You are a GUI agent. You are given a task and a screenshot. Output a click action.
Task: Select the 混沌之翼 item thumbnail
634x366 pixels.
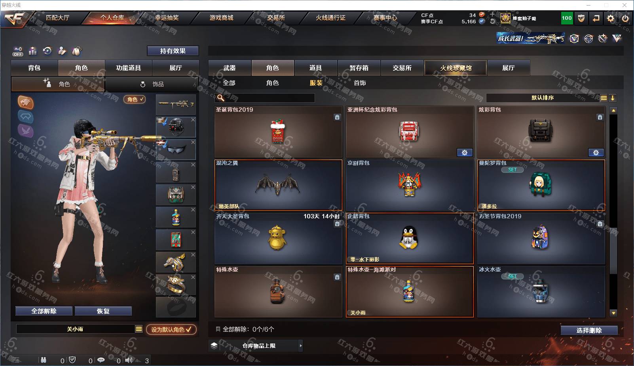278,185
